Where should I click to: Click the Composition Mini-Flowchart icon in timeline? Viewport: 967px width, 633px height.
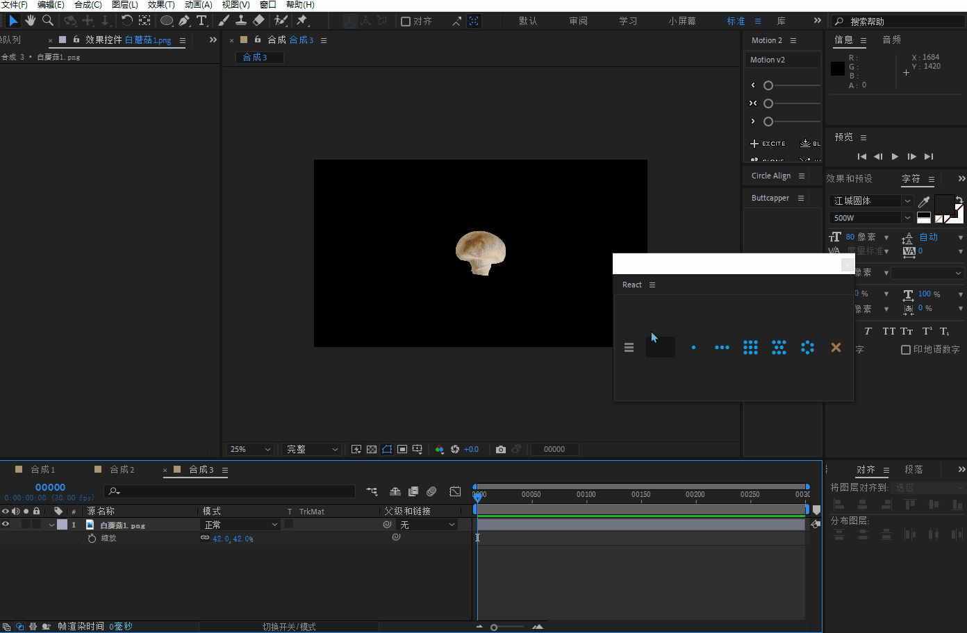click(x=372, y=491)
